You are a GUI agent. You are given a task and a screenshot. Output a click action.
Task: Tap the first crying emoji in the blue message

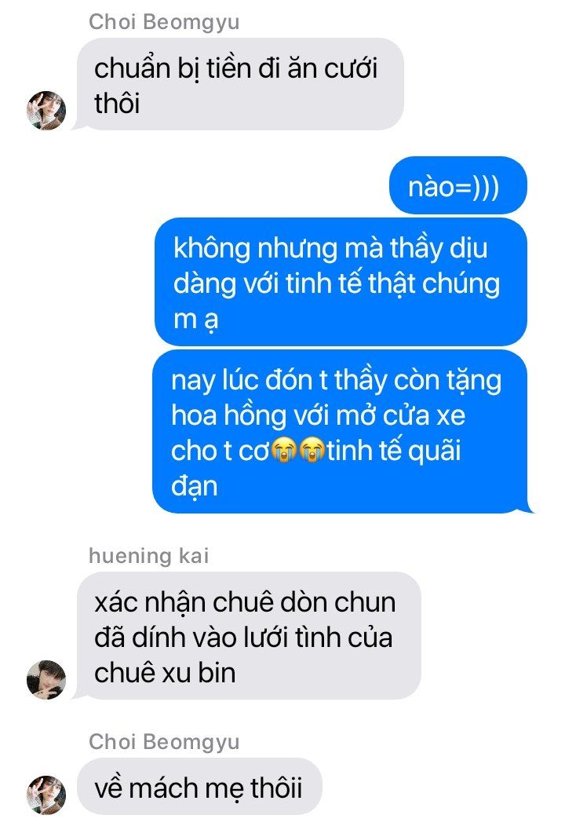point(284,451)
